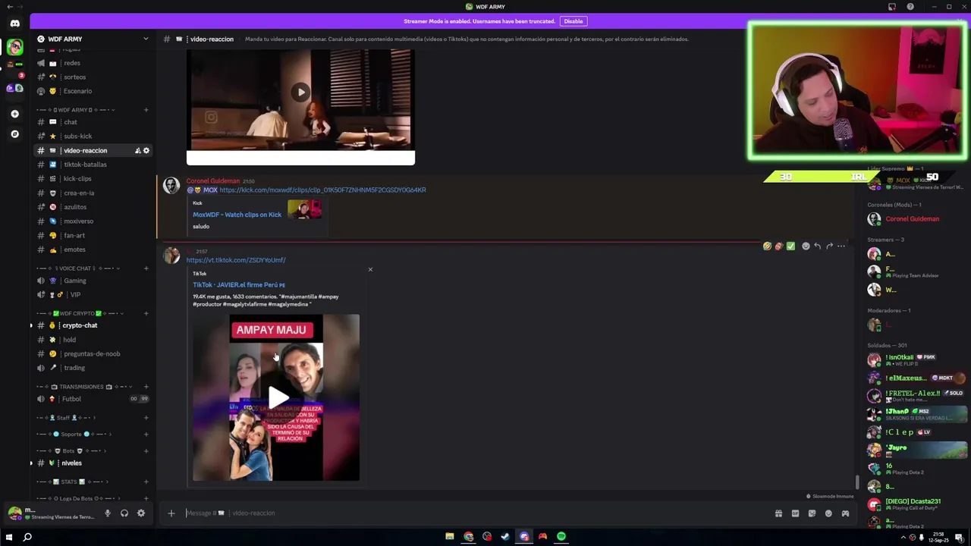Image resolution: width=971 pixels, height=546 pixels.
Task: Open the emoji picker in message bar
Action: [x=828, y=513]
